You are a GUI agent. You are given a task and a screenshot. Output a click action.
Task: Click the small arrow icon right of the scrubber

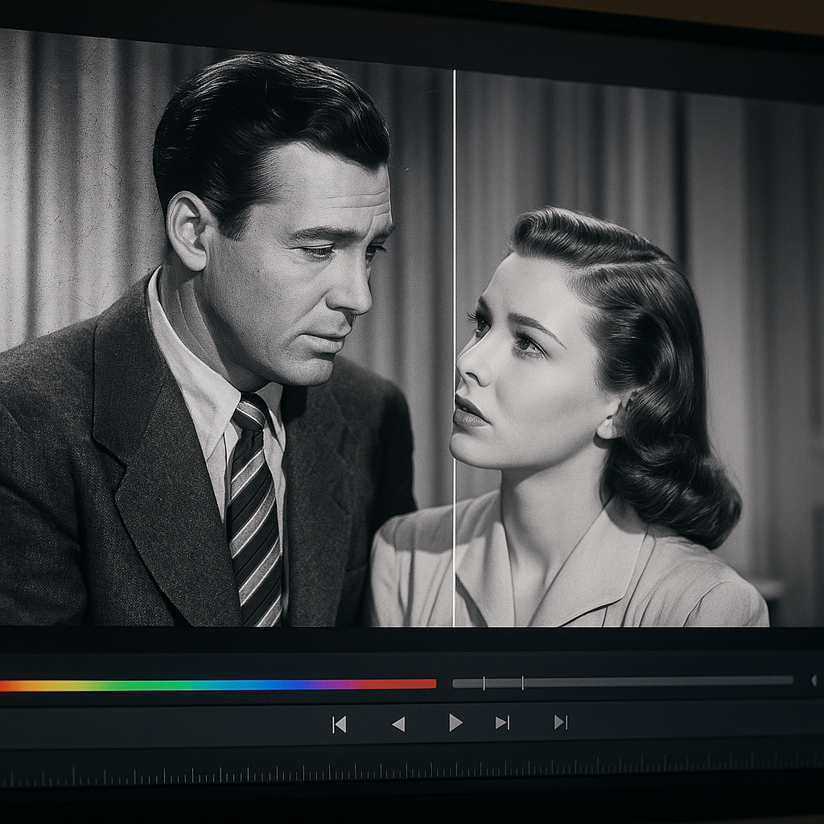pyautogui.click(x=814, y=681)
